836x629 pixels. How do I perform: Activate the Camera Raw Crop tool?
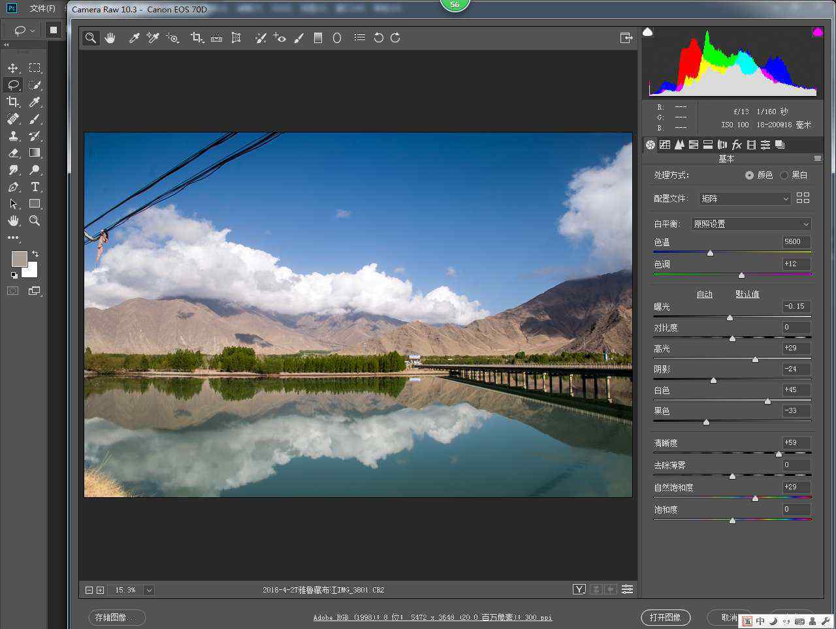tap(196, 38)
